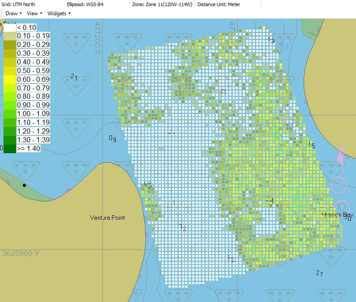Click the depth sounding 15 near east shore
356x302 pixels.
pyautogui.click(x=312, y=144)
